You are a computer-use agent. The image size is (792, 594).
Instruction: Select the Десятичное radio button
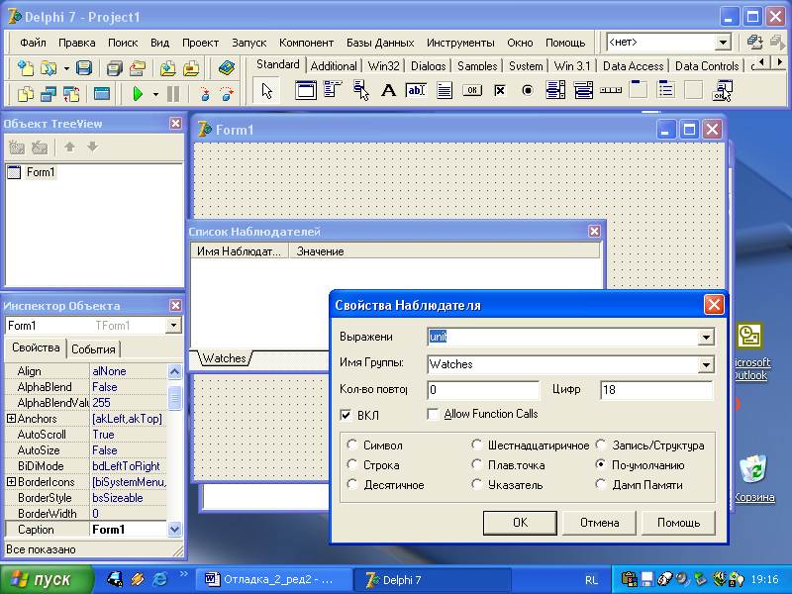pos(352,484)
